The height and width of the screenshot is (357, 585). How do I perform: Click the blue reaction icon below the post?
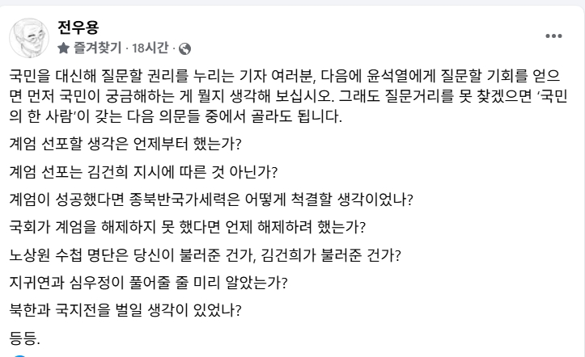pos(19,355)
